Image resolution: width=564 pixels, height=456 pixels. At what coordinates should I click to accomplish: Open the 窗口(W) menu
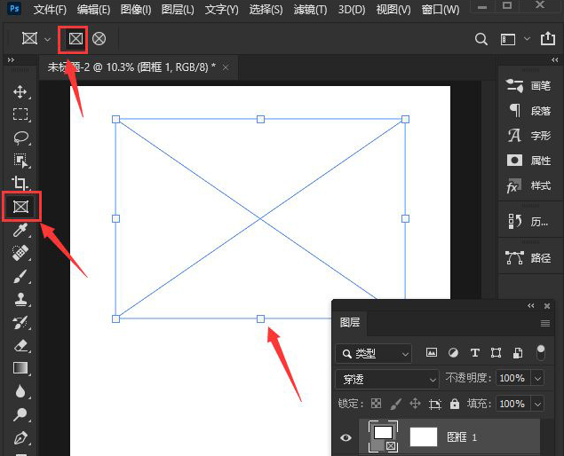point(441,10)
